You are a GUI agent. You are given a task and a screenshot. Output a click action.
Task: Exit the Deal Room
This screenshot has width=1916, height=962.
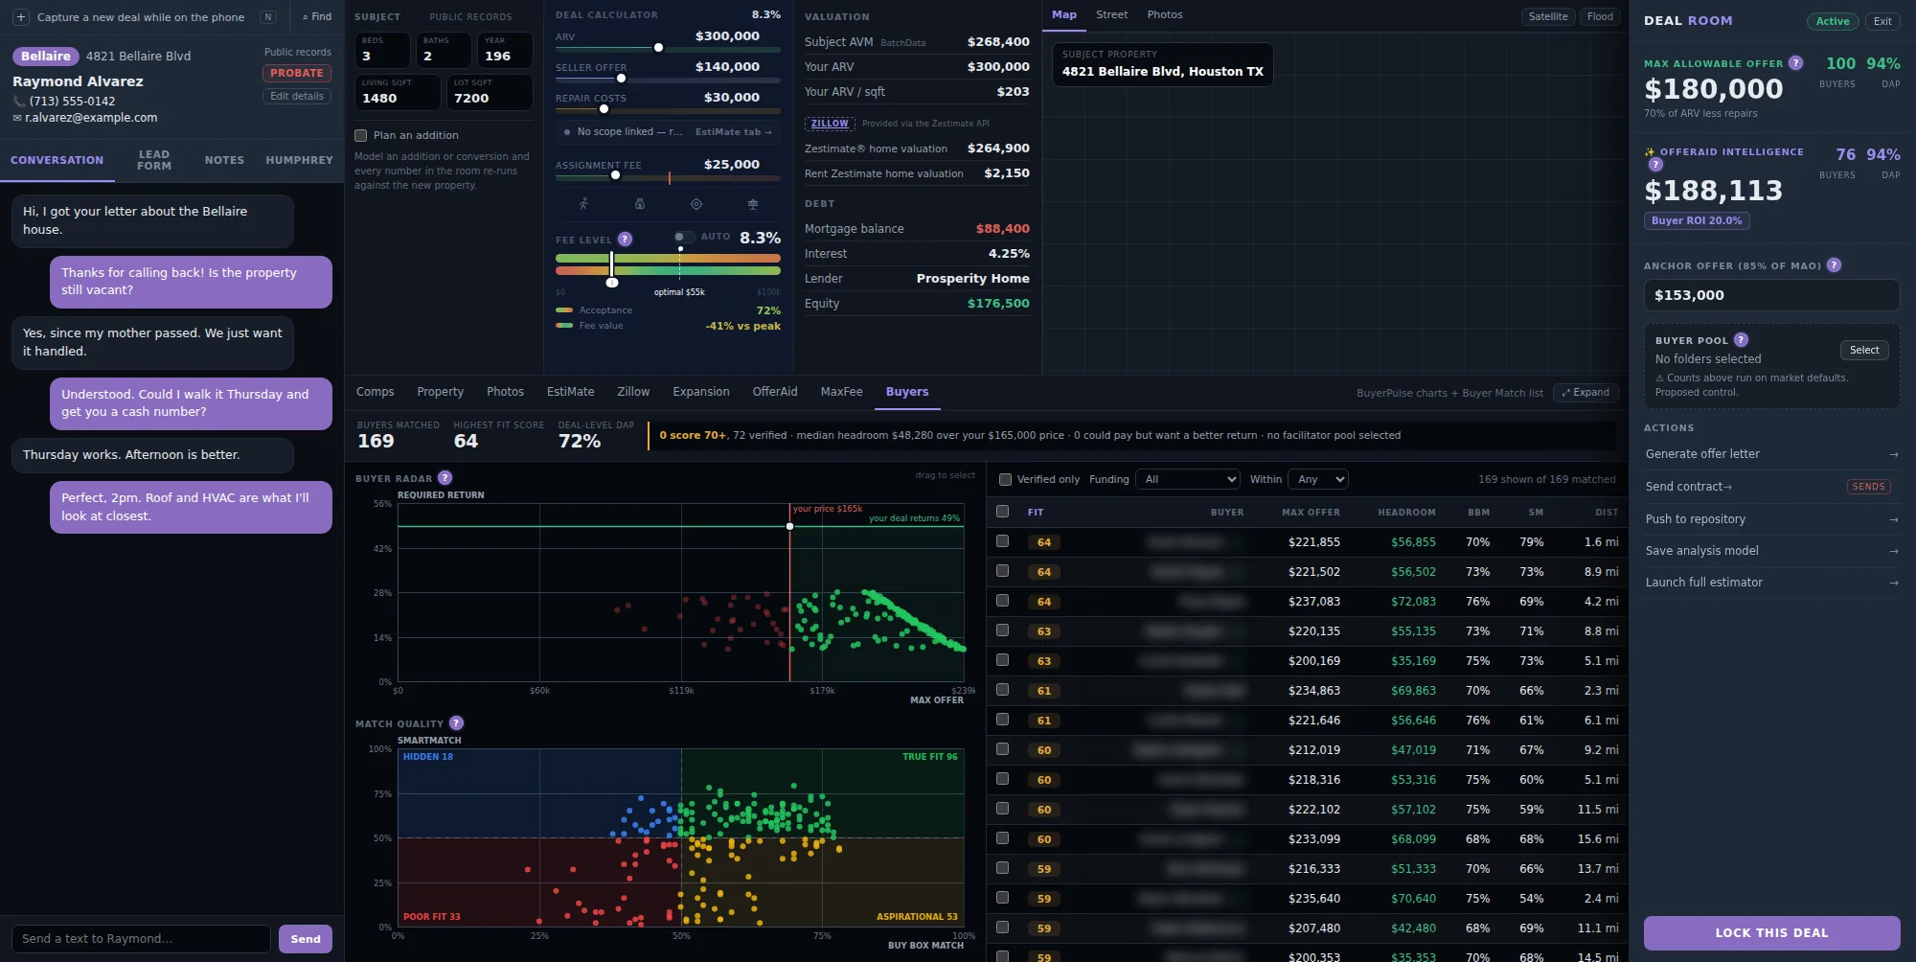tap(1882, 21)
